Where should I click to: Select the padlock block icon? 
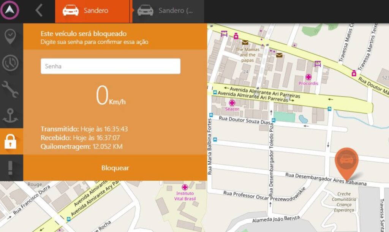pyautogui.click(x=11, y=141)
